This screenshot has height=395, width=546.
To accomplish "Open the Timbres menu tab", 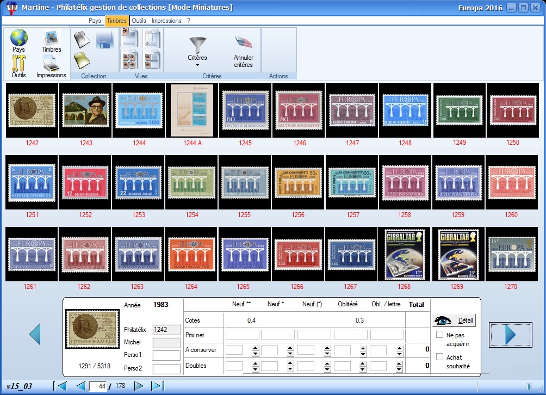I will click(x=117, y=21).
